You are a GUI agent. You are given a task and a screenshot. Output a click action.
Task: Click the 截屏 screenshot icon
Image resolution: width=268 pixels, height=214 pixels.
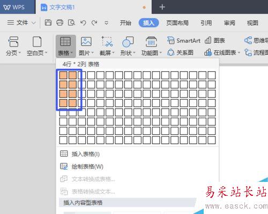coord(107,42)
